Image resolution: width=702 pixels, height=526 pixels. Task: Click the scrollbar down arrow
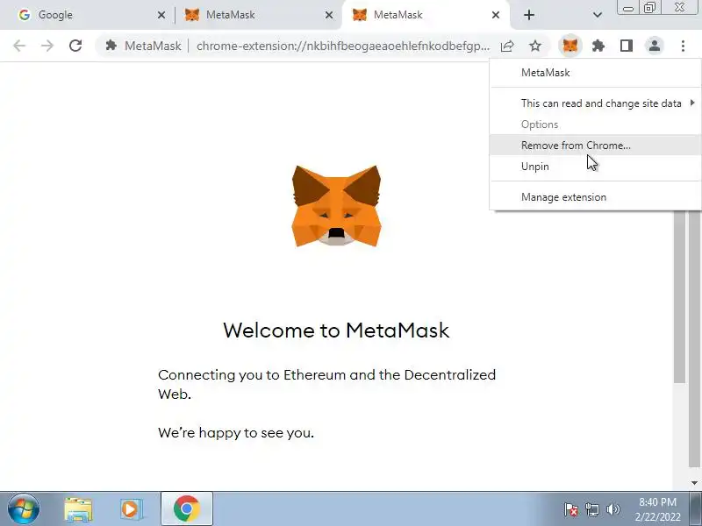click(x=694, y=483)
